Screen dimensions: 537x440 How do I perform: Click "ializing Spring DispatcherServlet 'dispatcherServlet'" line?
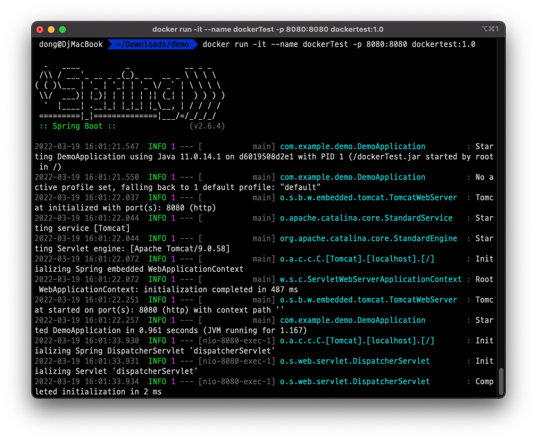155,351
